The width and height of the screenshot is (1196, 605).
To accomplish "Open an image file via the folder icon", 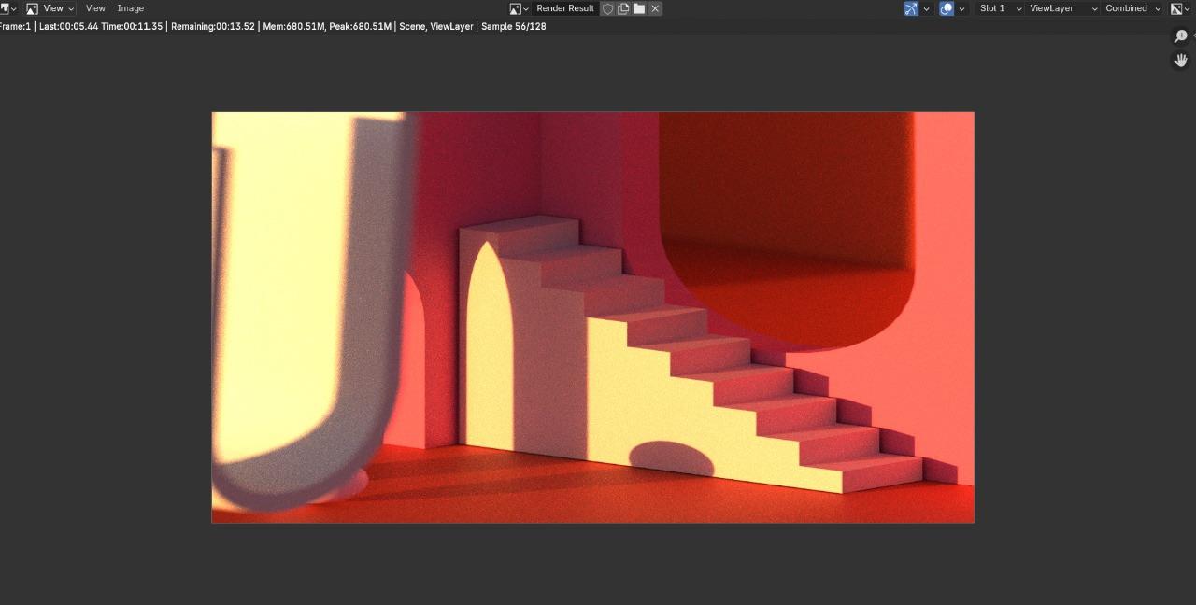I will tap(640, 8).
